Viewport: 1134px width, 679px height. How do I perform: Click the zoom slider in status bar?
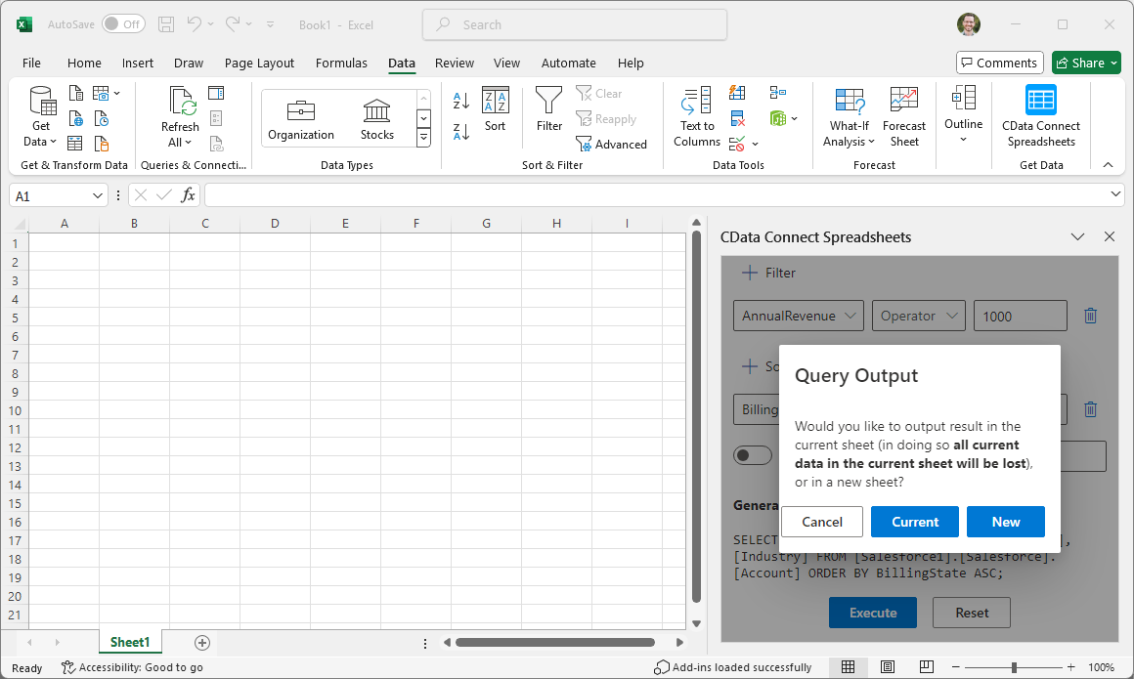click(1014, 667)
